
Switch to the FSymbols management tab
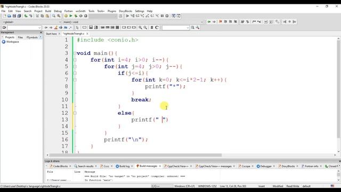[32, 37]
